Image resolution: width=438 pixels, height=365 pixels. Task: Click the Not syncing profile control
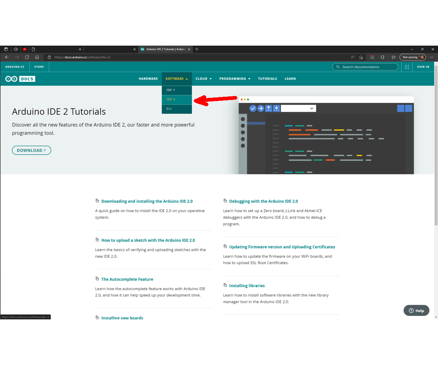pyautogui.click(x=412, y=57)
